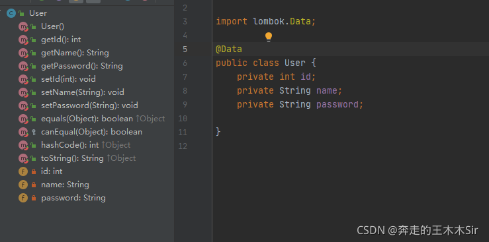Click gutter line number 9
Viewport: 489px width, 242px height.
(185, 104)
